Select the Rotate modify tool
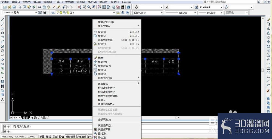The height and width of the screenshot is (139, 272). (x=268, y=46)
